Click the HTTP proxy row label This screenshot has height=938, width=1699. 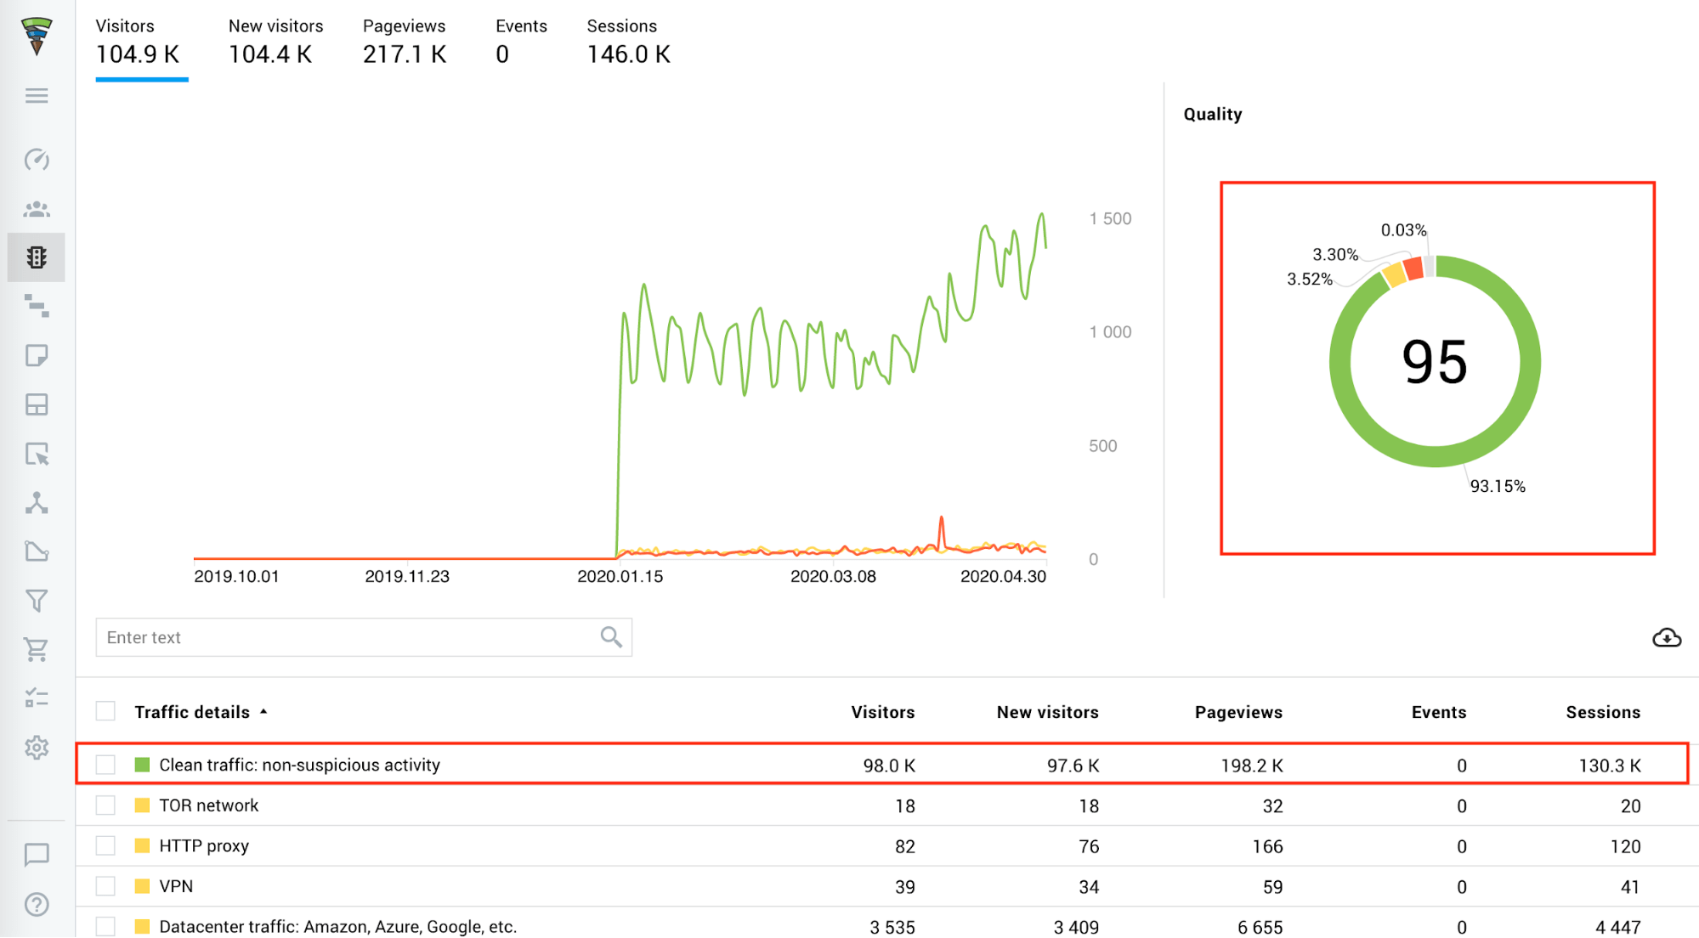coord(204,845)
